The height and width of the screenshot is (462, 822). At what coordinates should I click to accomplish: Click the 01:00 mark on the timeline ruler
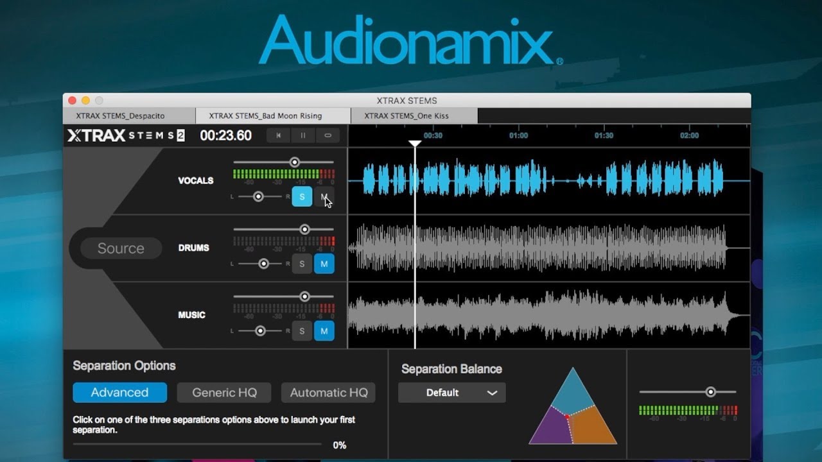(518, 135)
